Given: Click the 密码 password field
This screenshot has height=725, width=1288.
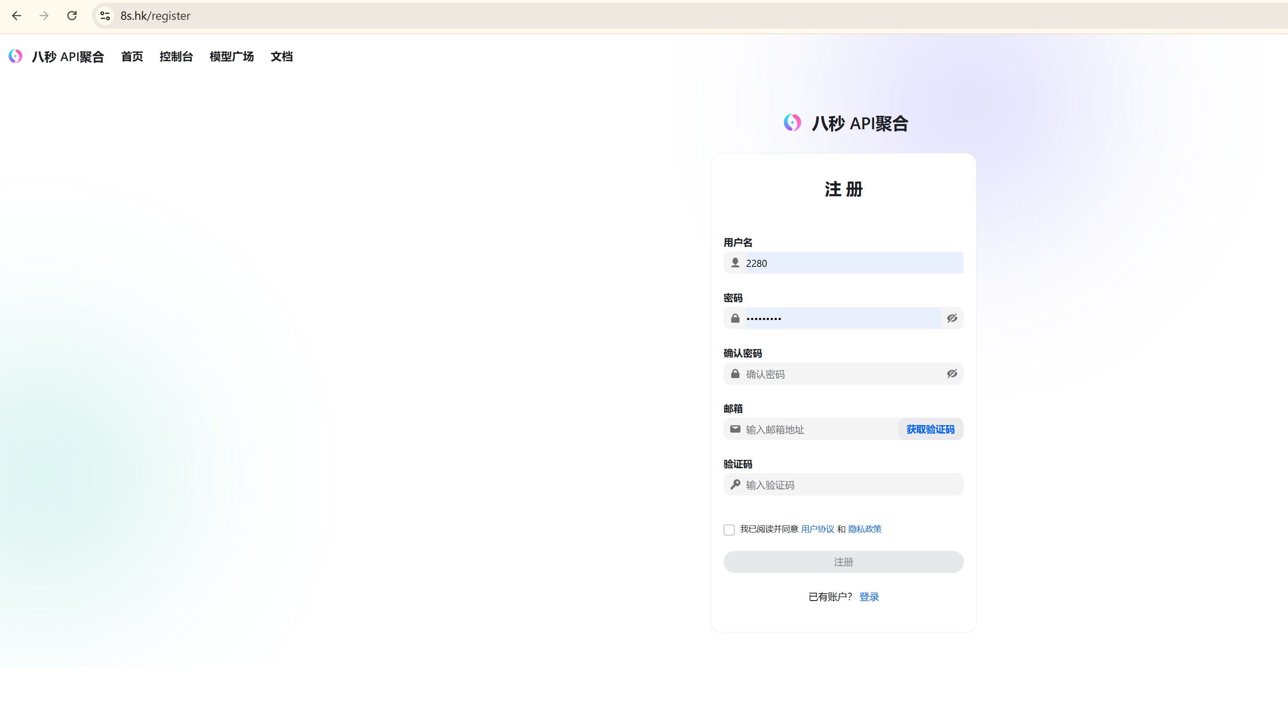Looking at the screenshot, I should tap(844, 318).
